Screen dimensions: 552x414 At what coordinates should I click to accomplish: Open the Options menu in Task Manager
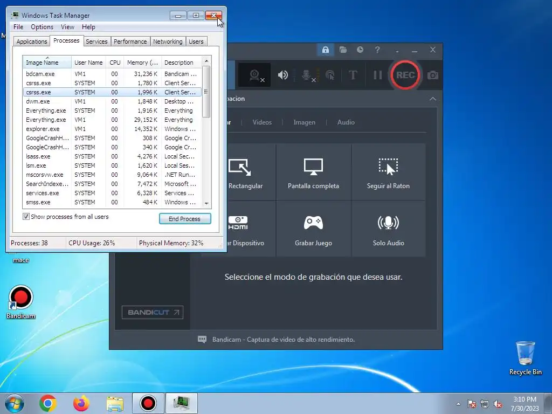pyautogui.click(x=42, y=27)
